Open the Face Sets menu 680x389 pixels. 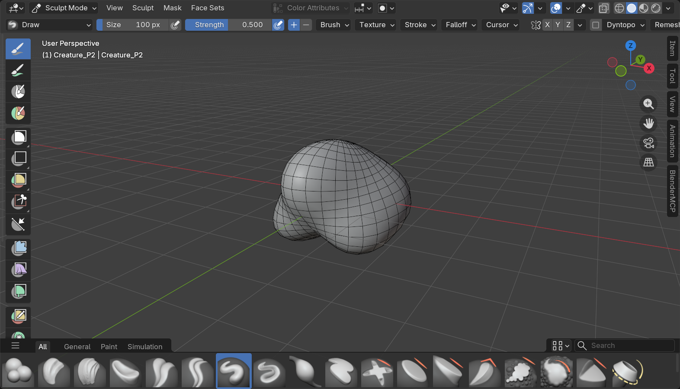click(x=208, y=8)
